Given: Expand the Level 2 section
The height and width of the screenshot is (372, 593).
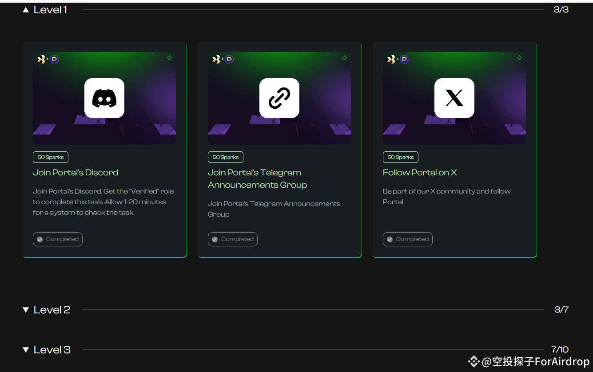Looking at the screenshot, I should click(x=26, y=310).
